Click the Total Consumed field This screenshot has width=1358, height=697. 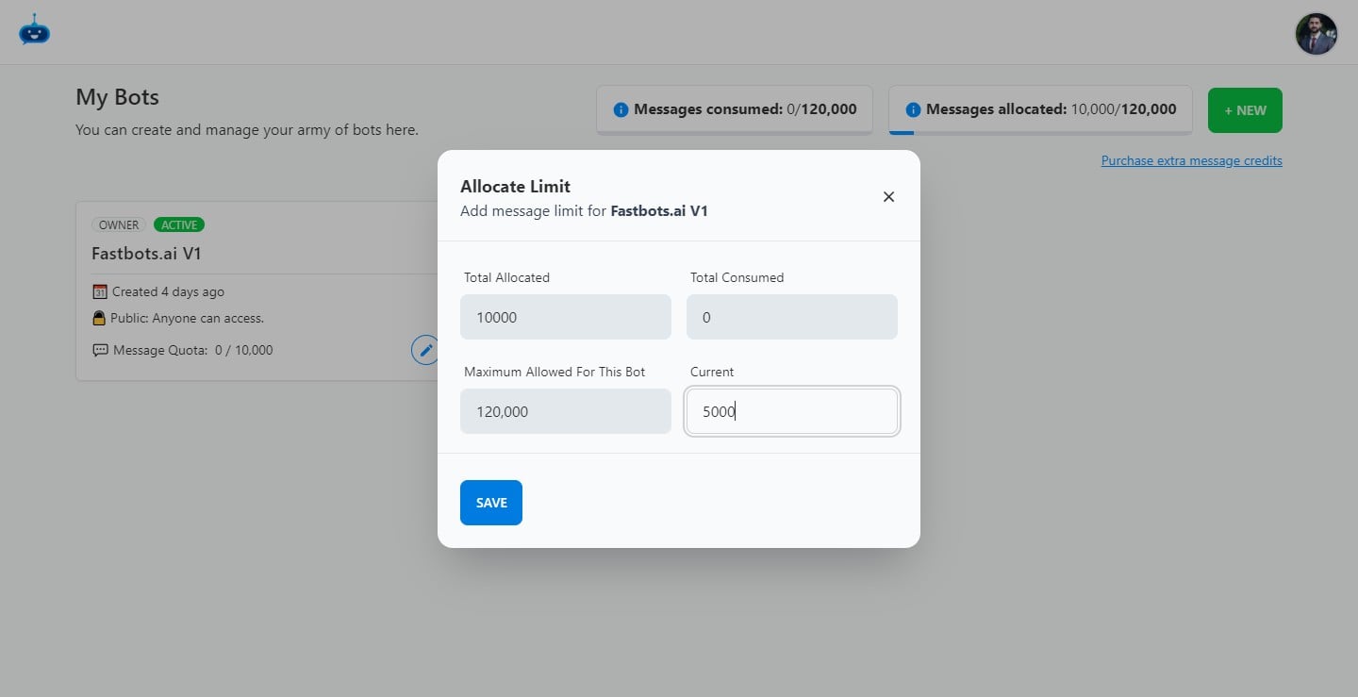pyautogui.click(x=792, y=317)
